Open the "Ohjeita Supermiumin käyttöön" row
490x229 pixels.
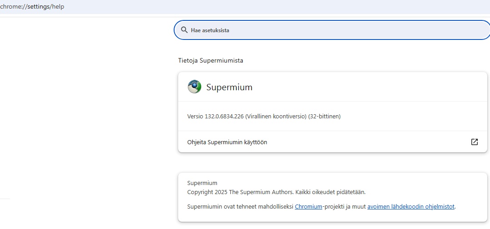coord(333,142)
